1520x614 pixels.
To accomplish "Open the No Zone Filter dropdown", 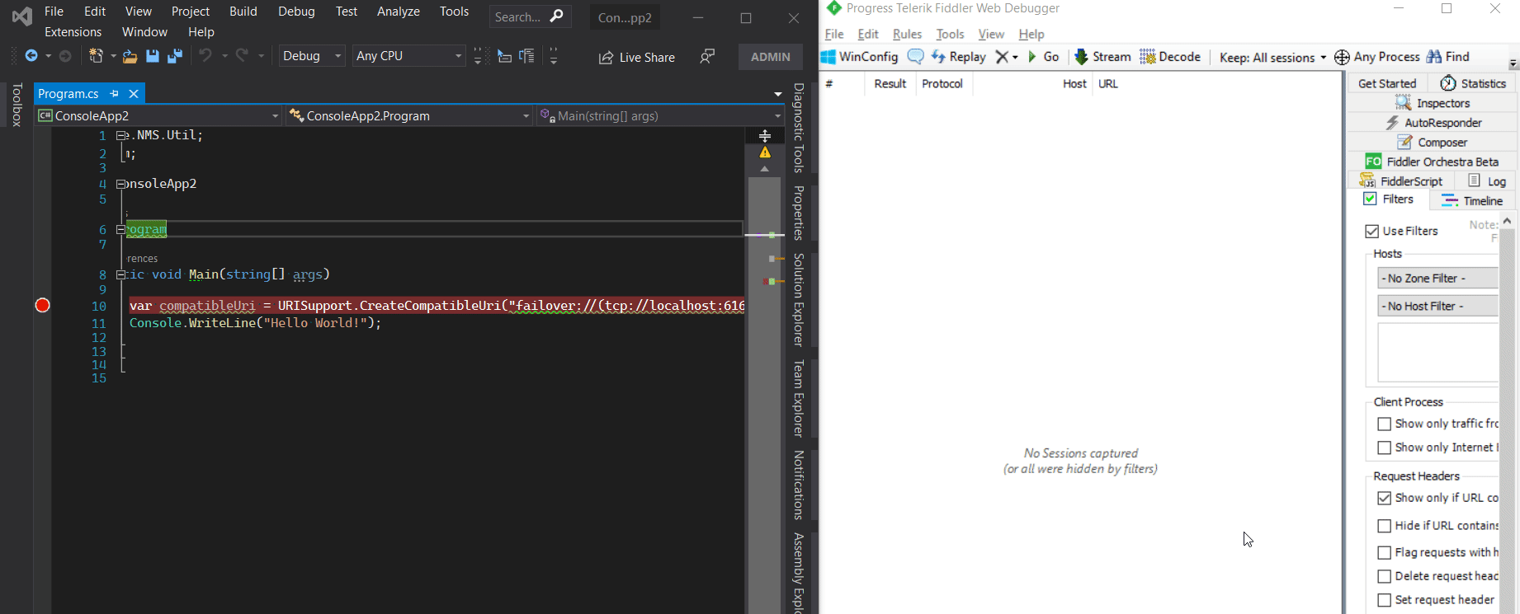I will [1437, 279].
